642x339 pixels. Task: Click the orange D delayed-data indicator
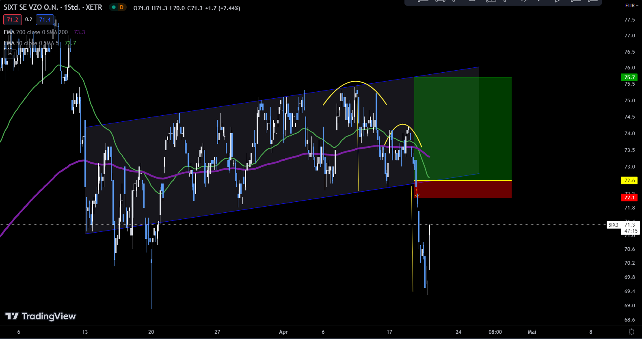click(x=121, y=7)
